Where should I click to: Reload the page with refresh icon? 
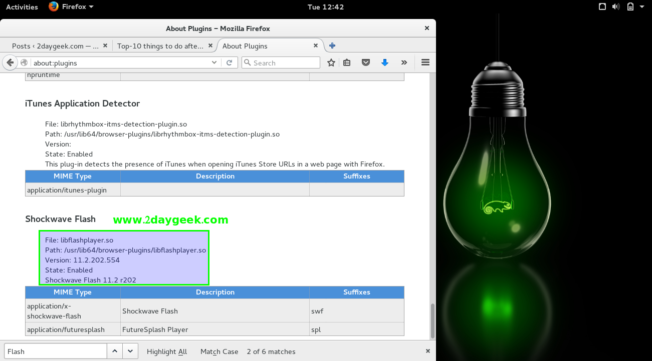click(x=230, y=62)
